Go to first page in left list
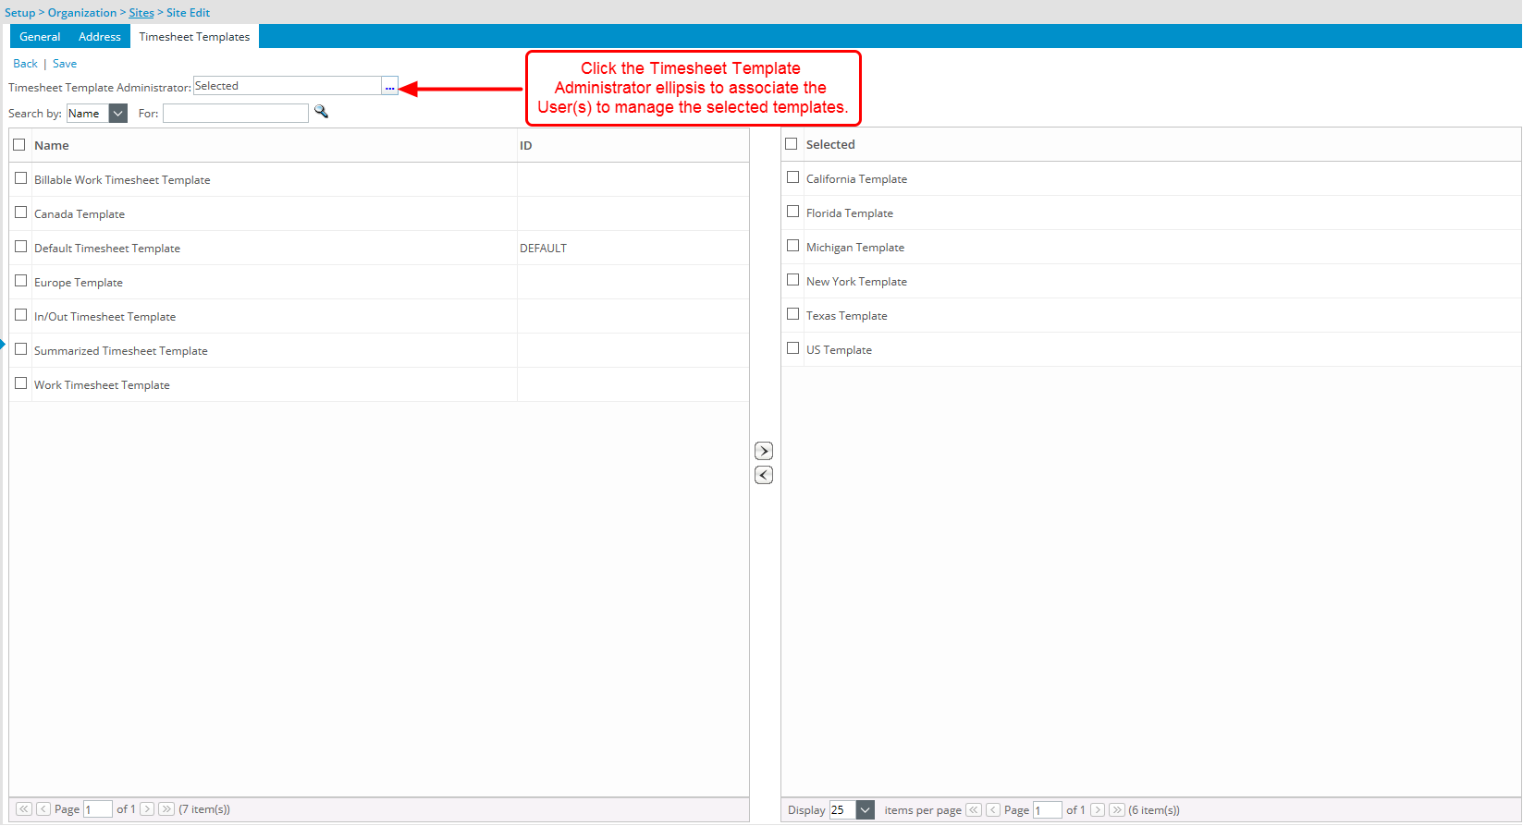The image size is (1523, 826). (24, 808)
